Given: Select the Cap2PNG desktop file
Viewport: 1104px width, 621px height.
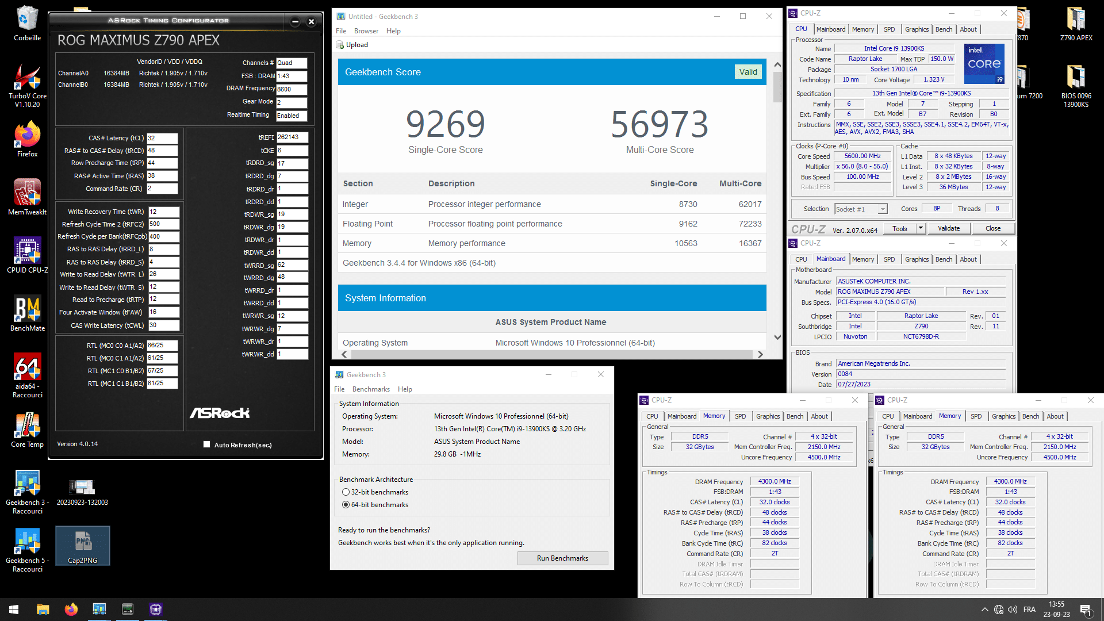Looking at the screenshot, I should (x=82, y=546).
